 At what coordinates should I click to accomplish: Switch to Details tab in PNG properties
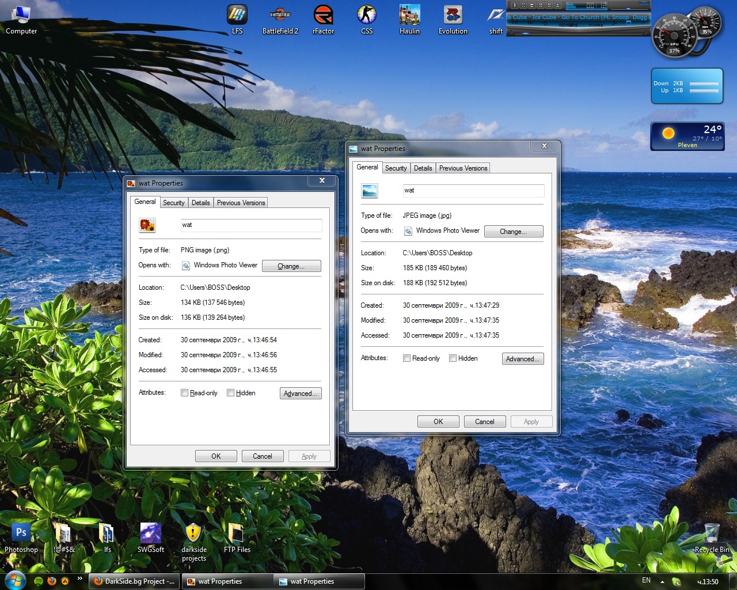click(x=200, y=203)
